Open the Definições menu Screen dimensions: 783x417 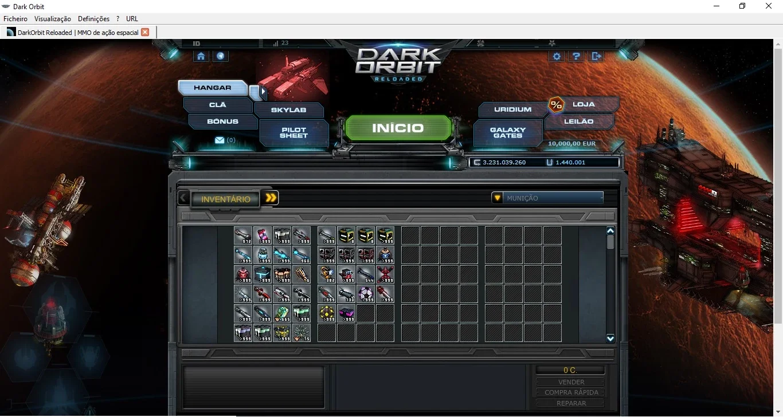point(93,19)
